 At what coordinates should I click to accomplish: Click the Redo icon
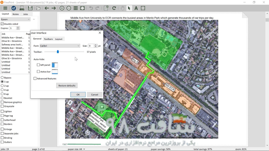coord(97,8)
